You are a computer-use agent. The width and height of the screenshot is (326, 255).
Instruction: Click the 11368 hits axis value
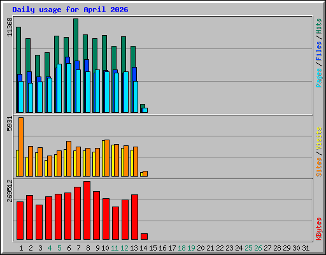(x=10, y=27)
